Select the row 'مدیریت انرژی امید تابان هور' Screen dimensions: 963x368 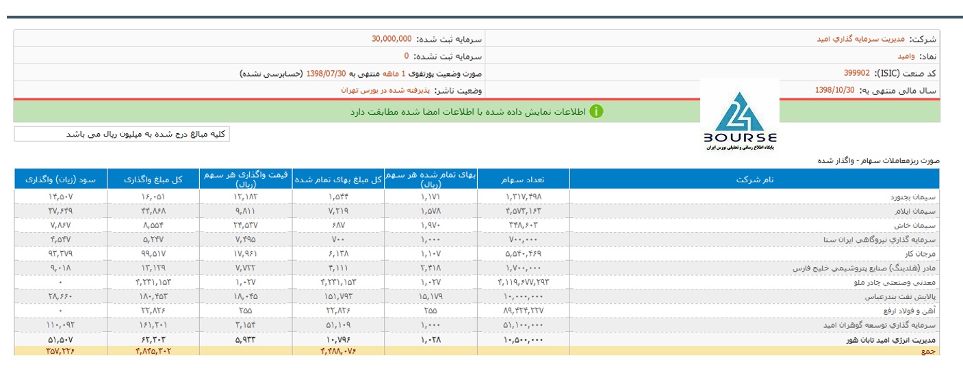click(477, 339)
